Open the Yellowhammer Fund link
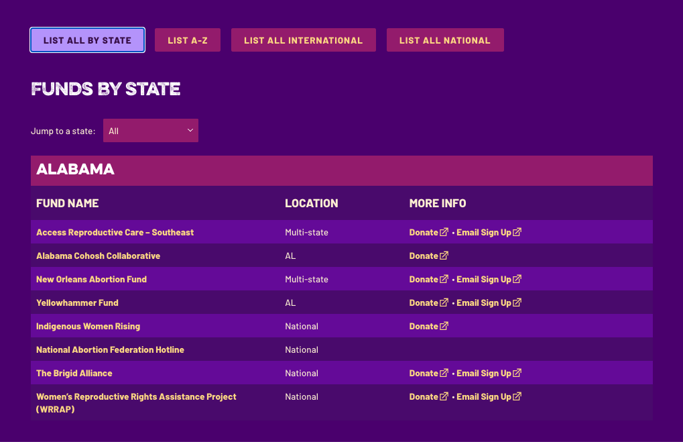 click(x=77, y=303)
